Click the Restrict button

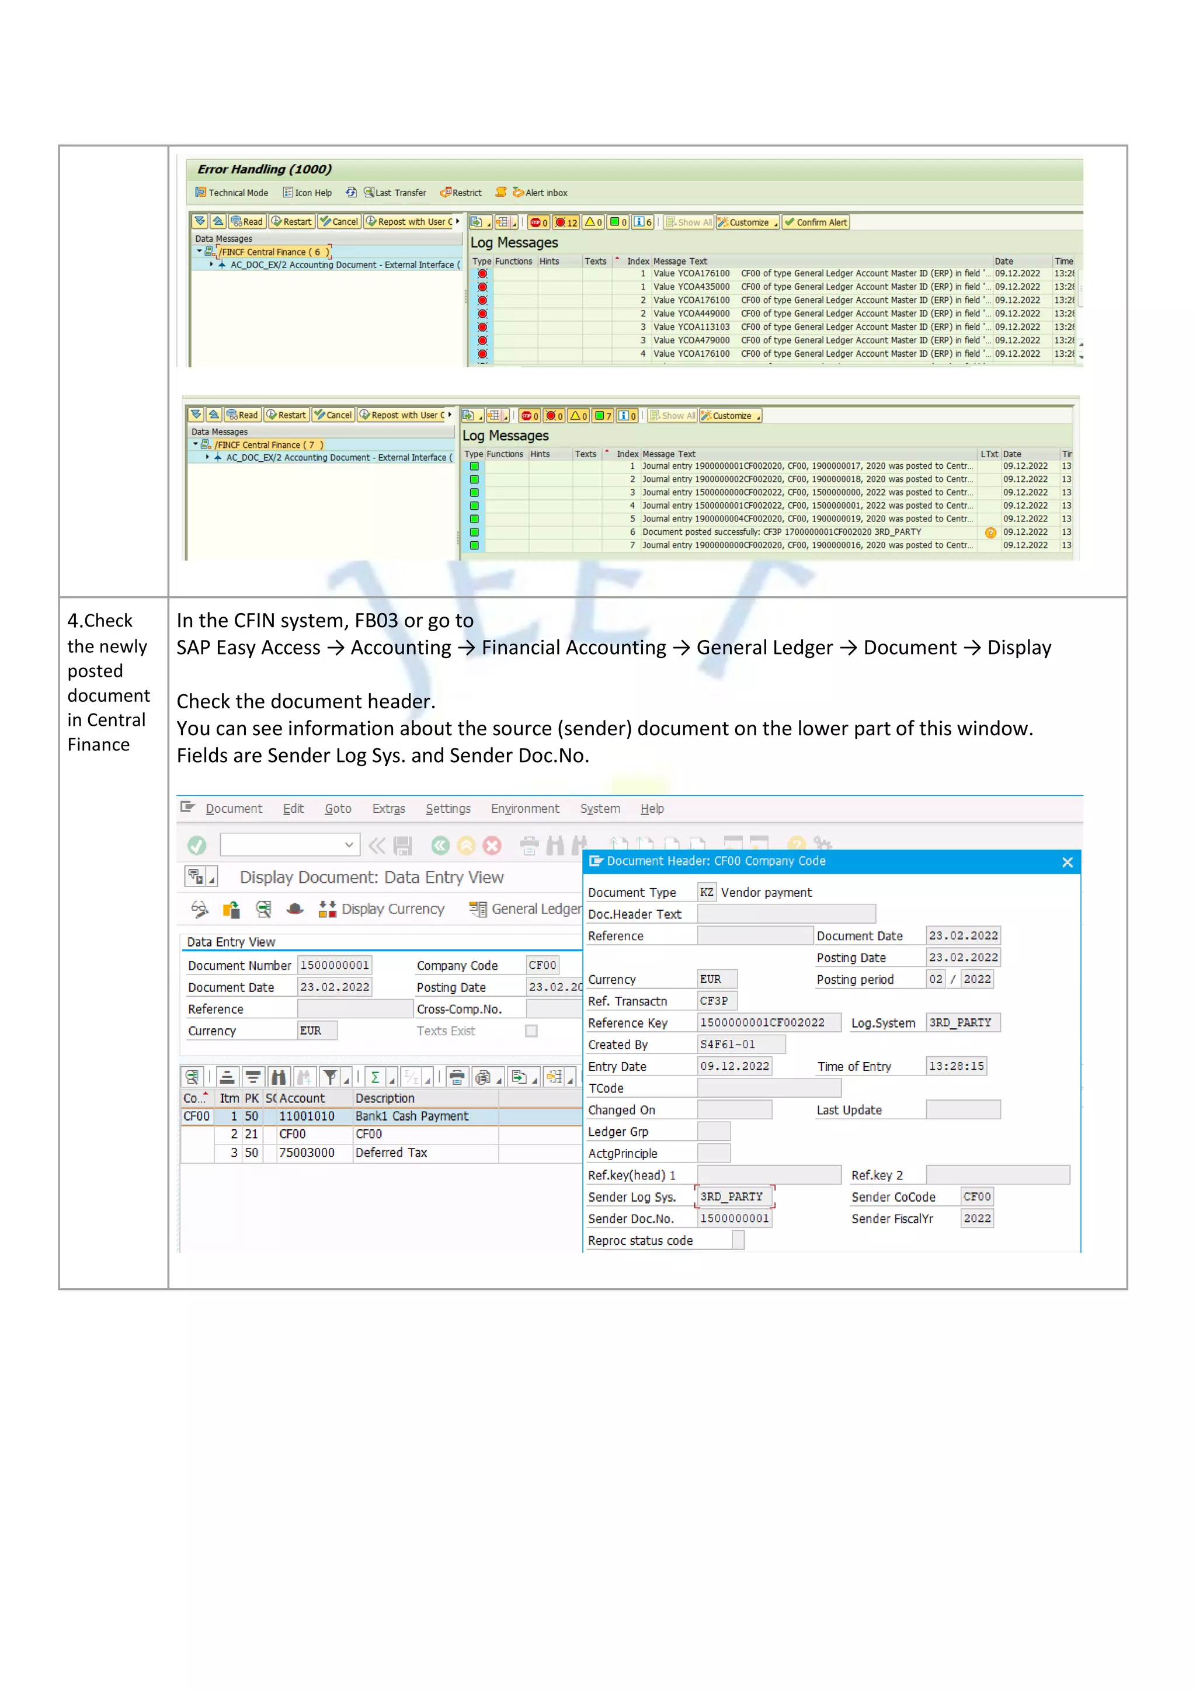point(461,193)
